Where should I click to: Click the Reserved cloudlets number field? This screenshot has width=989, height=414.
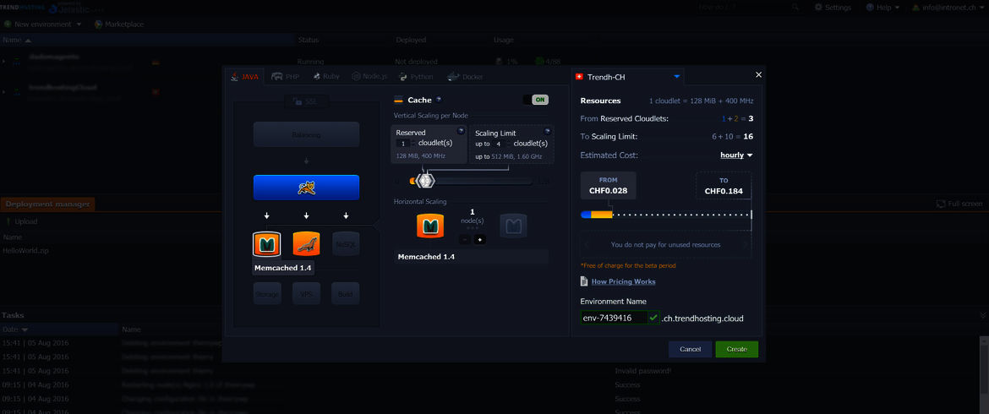point(404,144)
